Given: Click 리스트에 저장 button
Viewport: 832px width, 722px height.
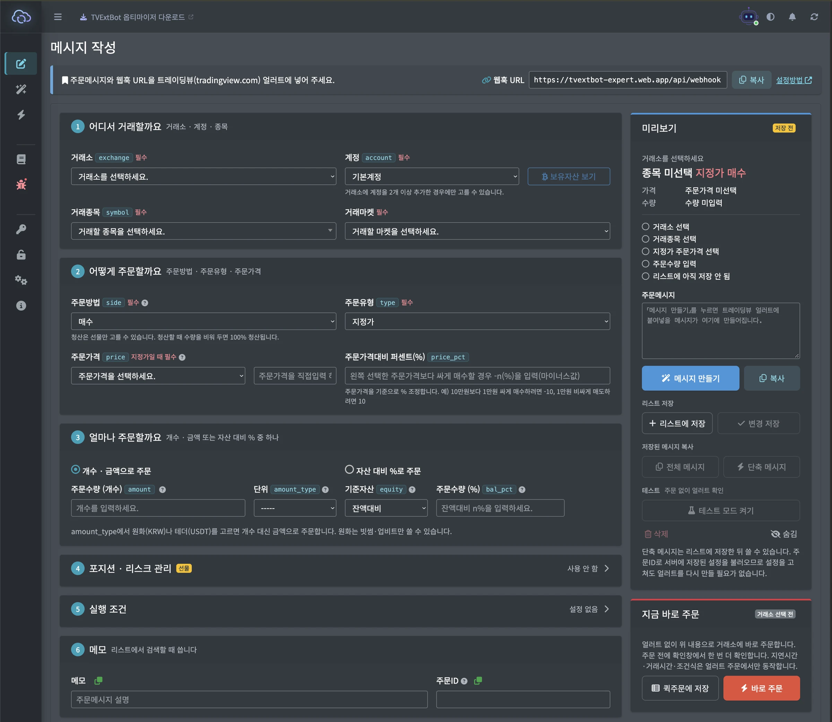Looking at the screenshot, I should coord(677,424).
